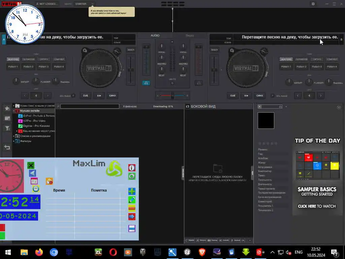The width and height of the screenshot is (345, 259).
Task: Switch to the AUDIO mixer tab
Action: click(155, 35)
